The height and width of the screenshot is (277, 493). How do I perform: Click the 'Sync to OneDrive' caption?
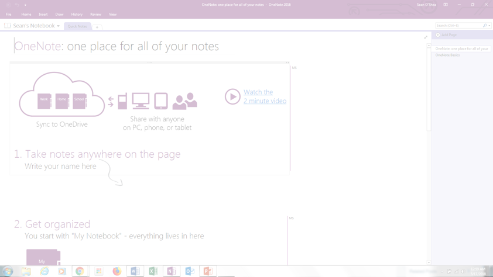pos(61,124)
